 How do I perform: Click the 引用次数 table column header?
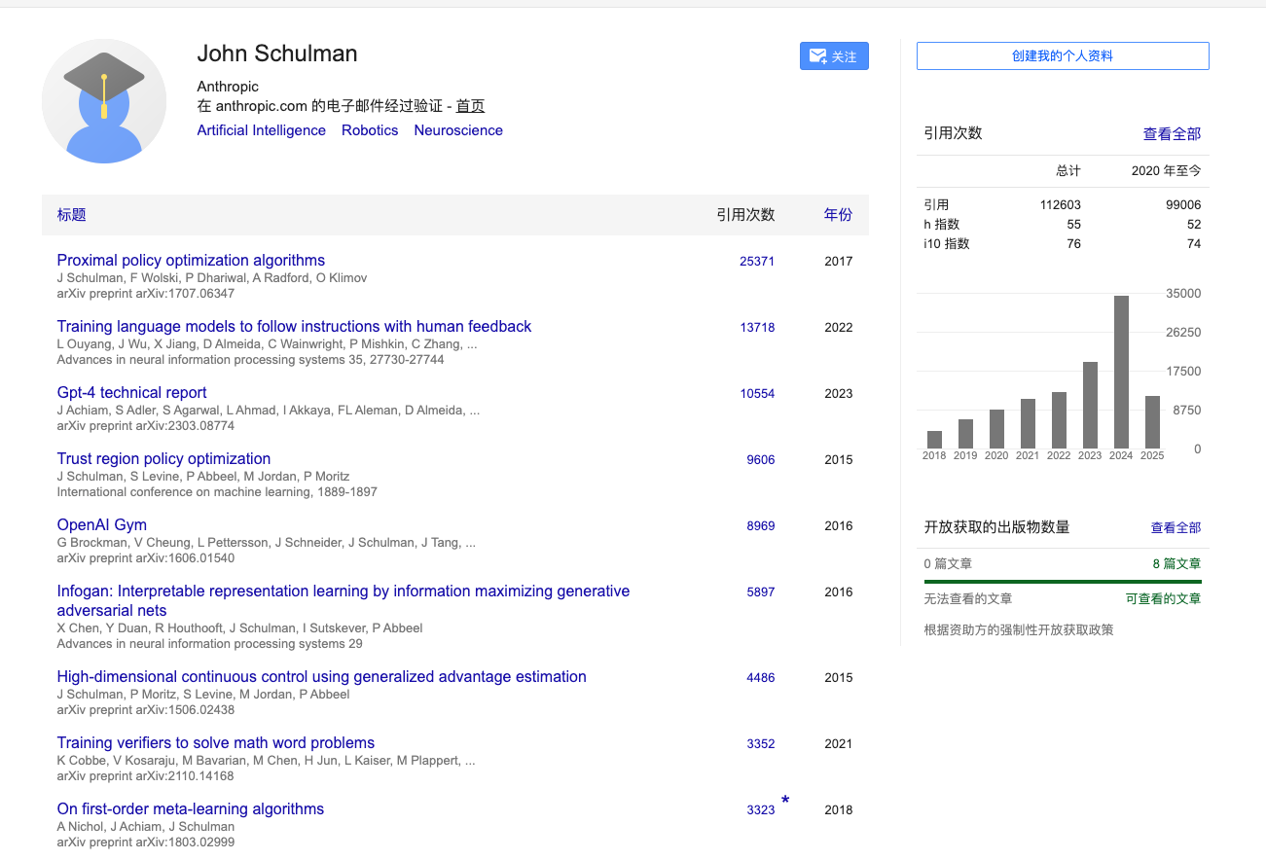[745, 215]
